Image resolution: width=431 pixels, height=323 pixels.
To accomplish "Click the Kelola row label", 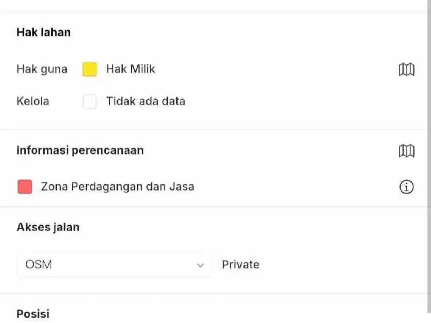I will (33, 101).
